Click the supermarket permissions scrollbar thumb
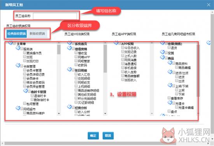This screenshot has height=146, width=214. point(198,71)
